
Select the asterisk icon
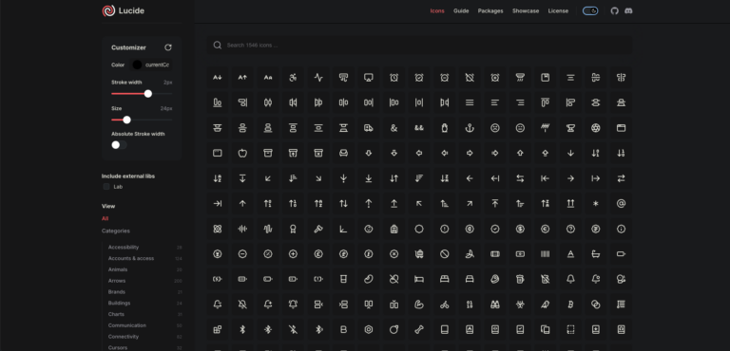[x=595, y=204]
